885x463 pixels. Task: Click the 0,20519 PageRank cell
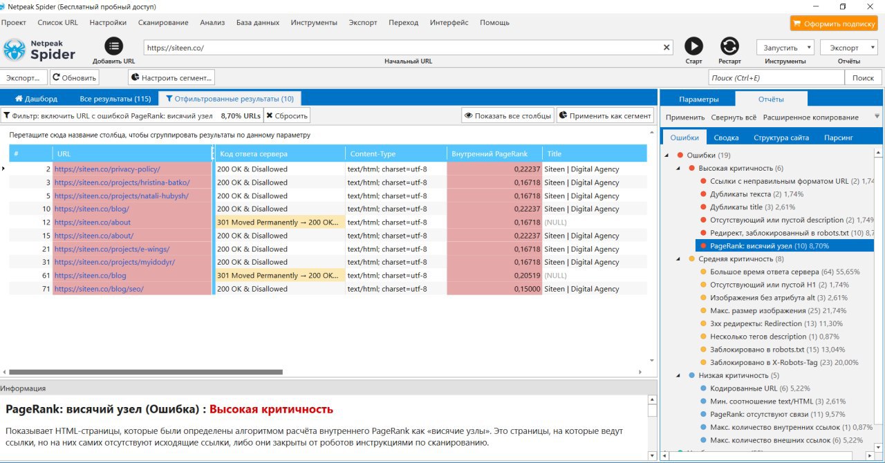[494, 275]
